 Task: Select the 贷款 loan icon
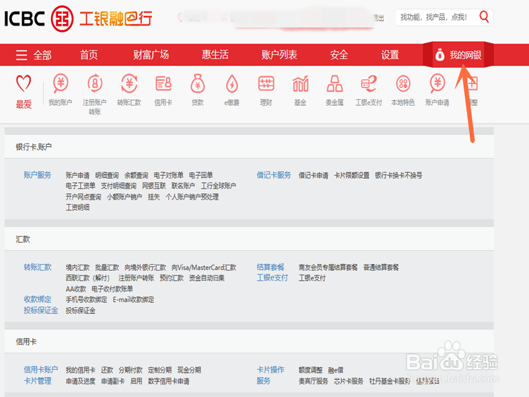point(198,85)
